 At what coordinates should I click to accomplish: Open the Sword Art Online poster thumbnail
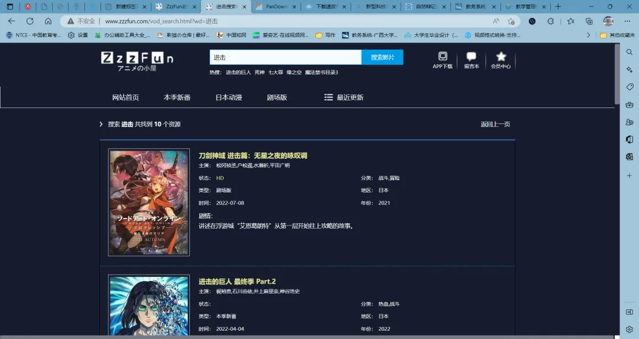coord(149,202)
